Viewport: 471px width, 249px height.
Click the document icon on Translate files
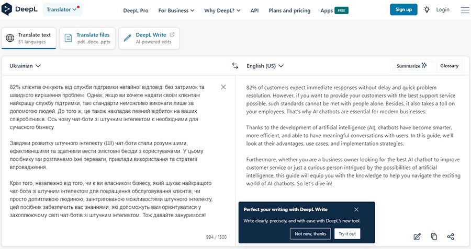(x=68, y=38)
